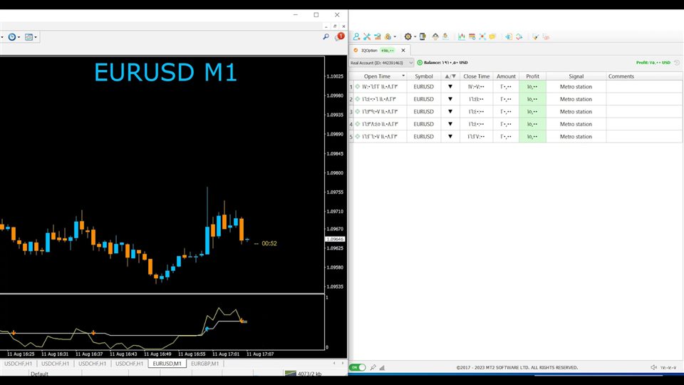Image resolution: width=684 pixels, height=385 pixels.
Task: Mute sound with the speaker icon
Action: pyautogui.click(x=653, y=368)
